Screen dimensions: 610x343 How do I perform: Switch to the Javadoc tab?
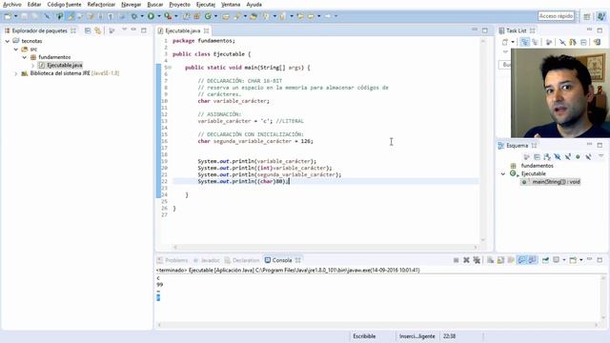coord(207,260)
